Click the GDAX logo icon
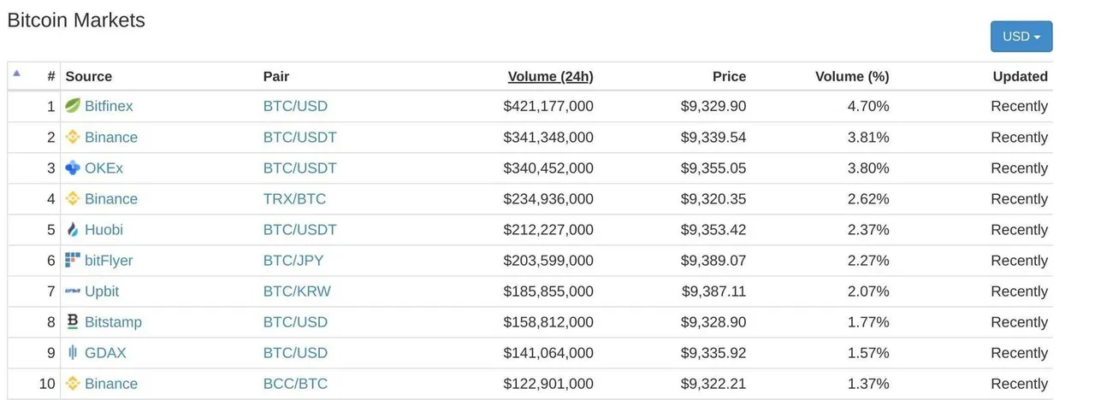The width and height of the screenshot is (1095, 400). [73, 352]
